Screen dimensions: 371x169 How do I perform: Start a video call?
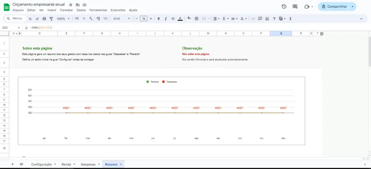[307, 7]
